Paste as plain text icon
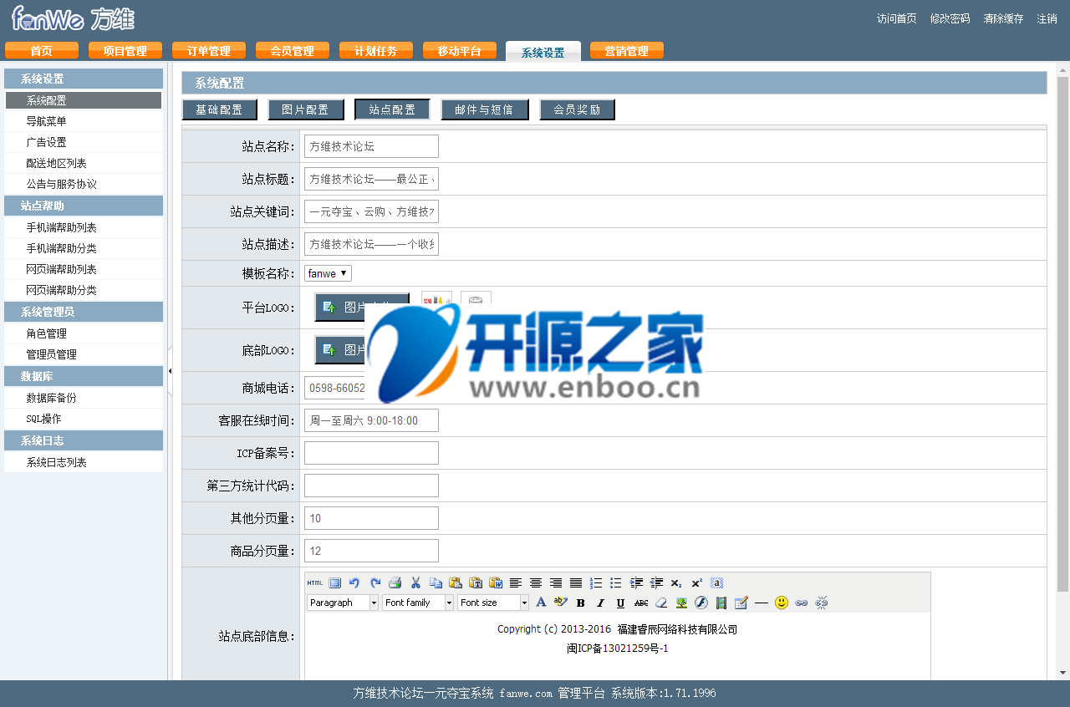The height and width of the screenshot is (707, 1070). (476, 582)
